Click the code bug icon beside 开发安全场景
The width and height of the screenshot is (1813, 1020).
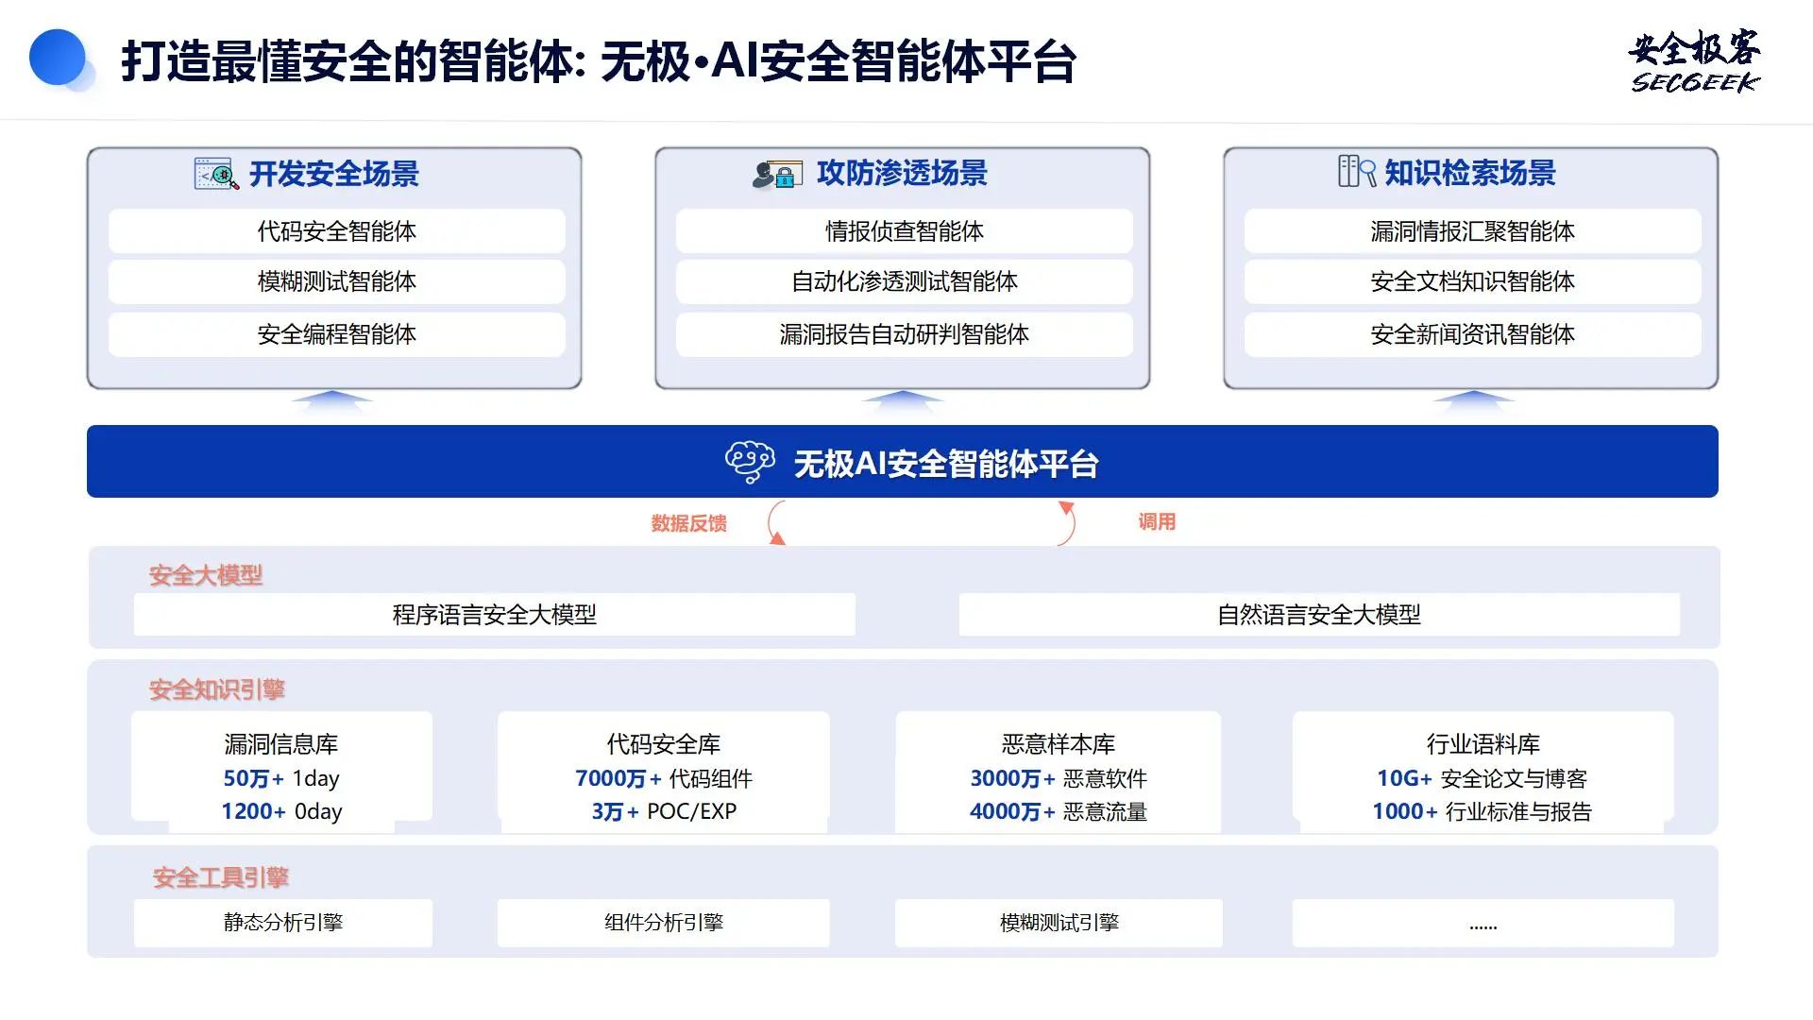(x=216, y=174)
